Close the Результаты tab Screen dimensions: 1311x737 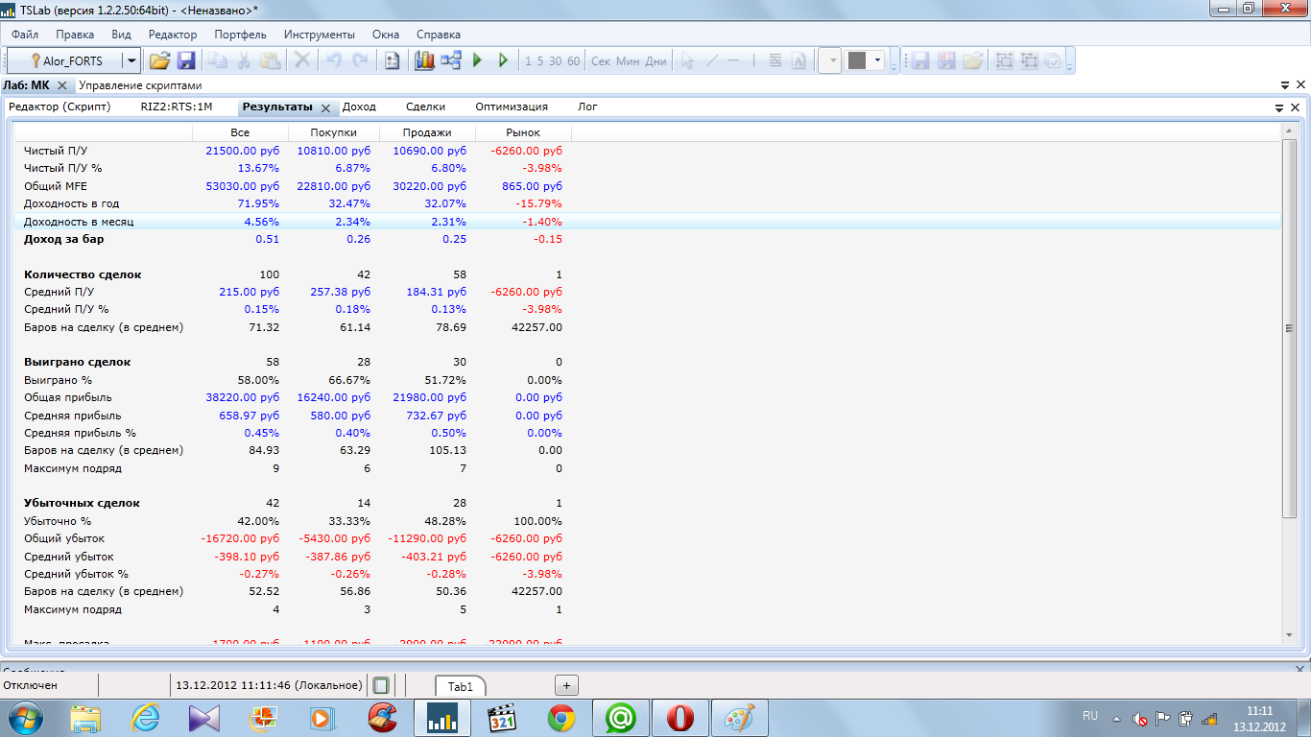tap(325, 107)
